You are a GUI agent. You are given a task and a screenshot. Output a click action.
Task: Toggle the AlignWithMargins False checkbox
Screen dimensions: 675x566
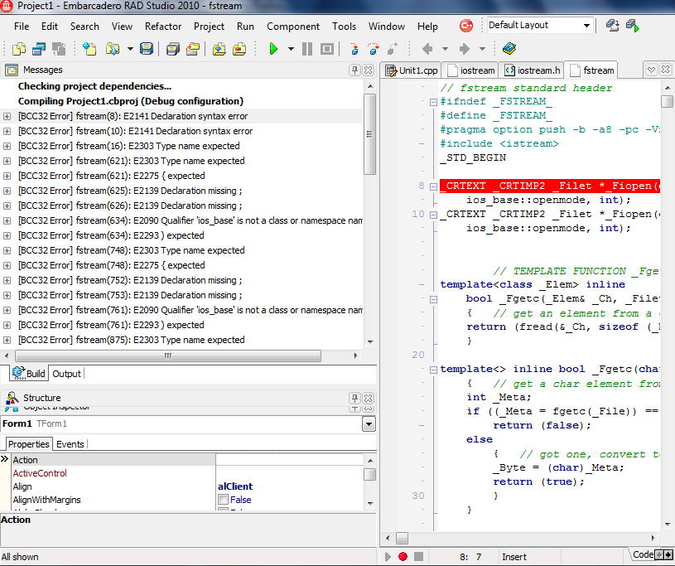click(x=223, y=500)
